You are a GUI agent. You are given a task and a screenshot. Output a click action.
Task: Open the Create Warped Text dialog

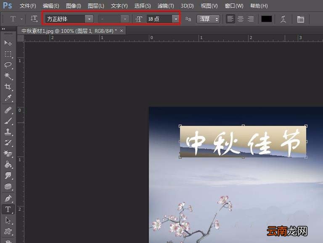(x=283, y=19)
